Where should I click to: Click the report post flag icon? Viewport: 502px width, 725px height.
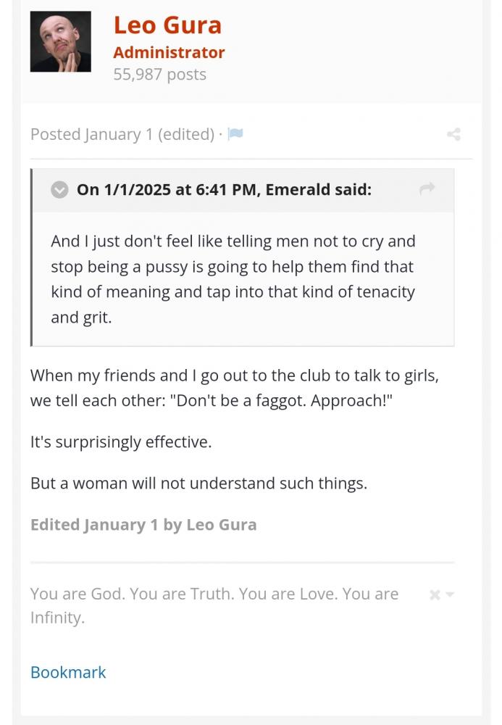click(x=235, y=134)
